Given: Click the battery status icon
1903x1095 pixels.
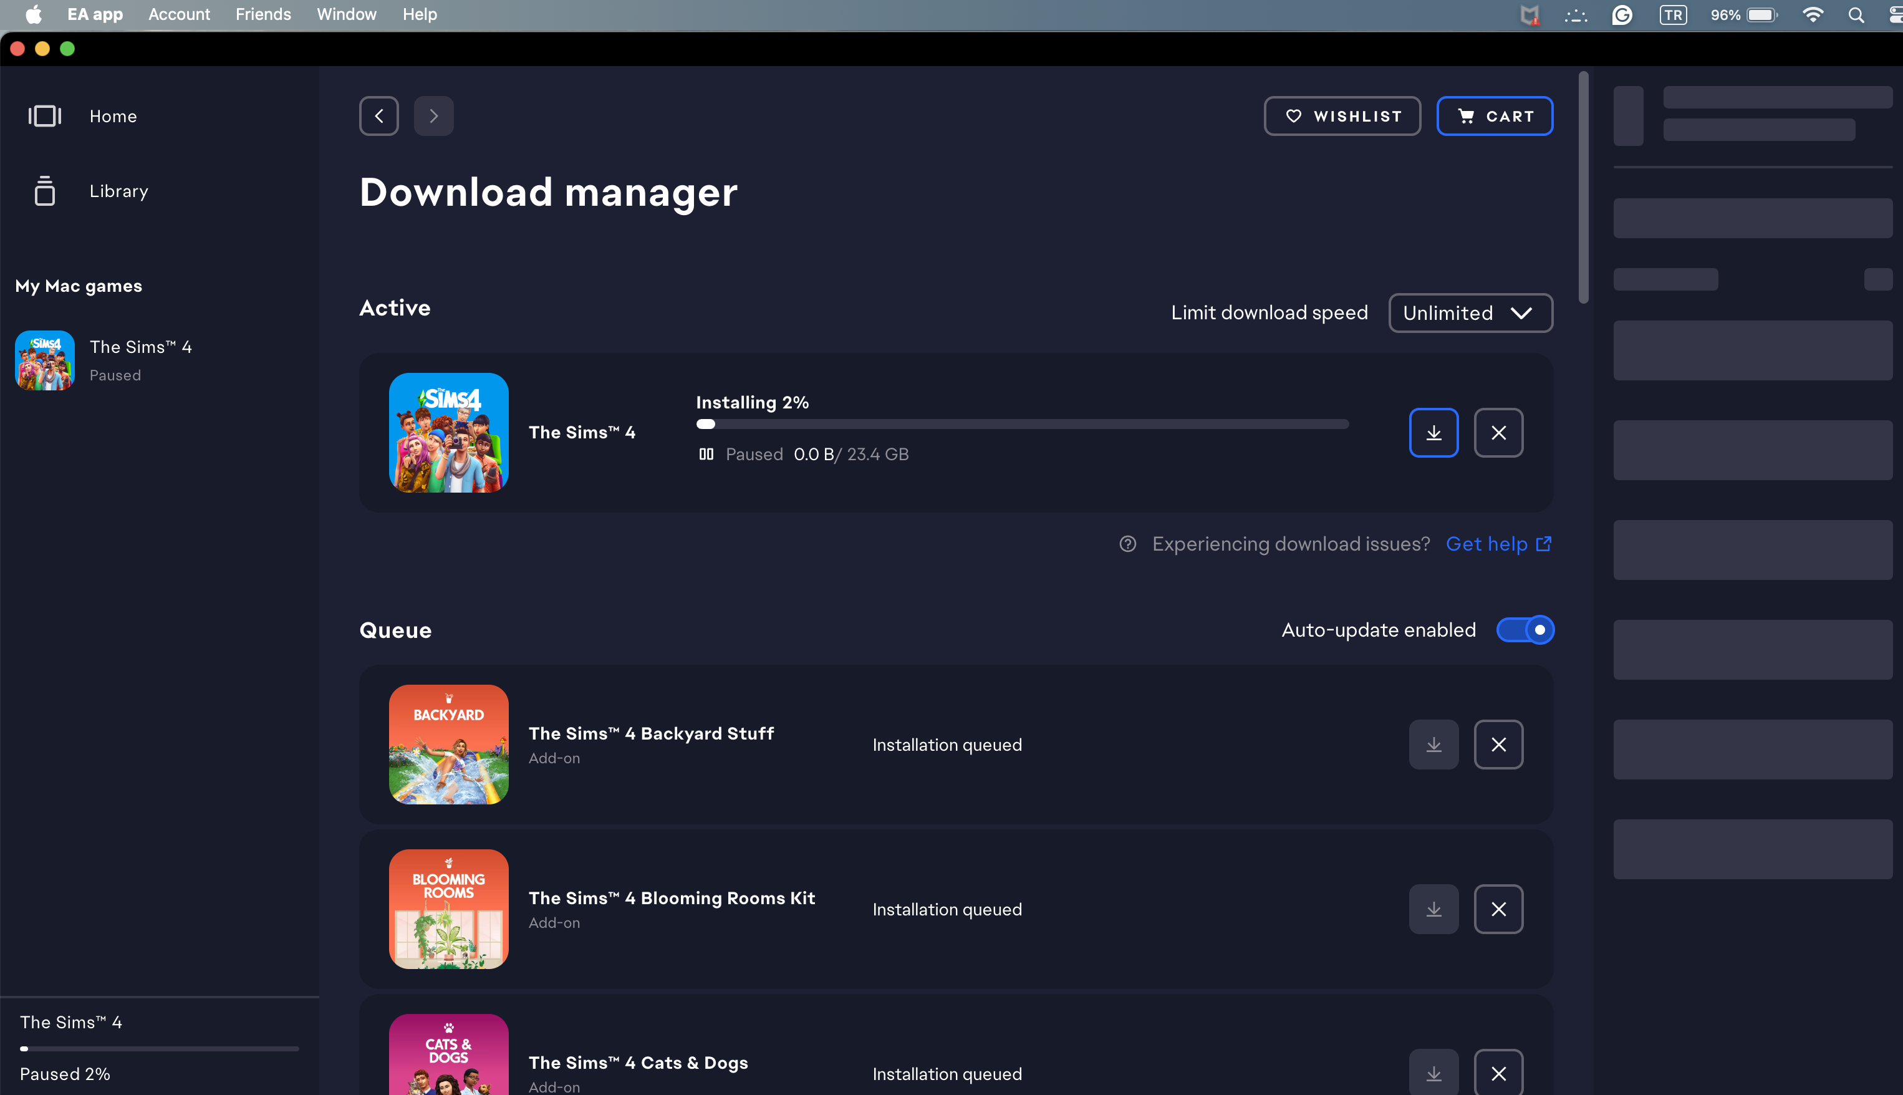Looking at the screenshot, I should (1761, 15).
